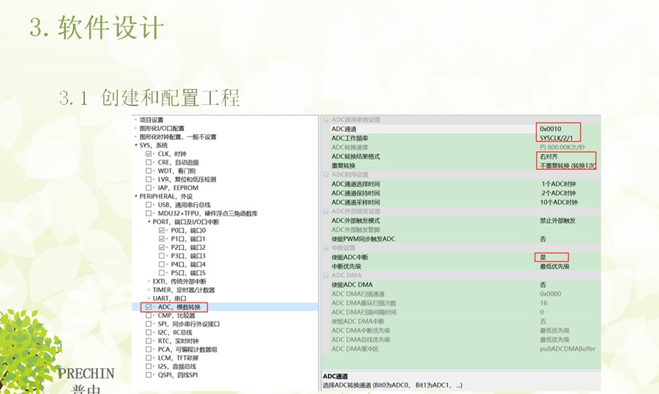The width and height of the screenshot is (659, 394).
Task: Uncheck the P0口 端口0 checkbox
Action: 161,231
